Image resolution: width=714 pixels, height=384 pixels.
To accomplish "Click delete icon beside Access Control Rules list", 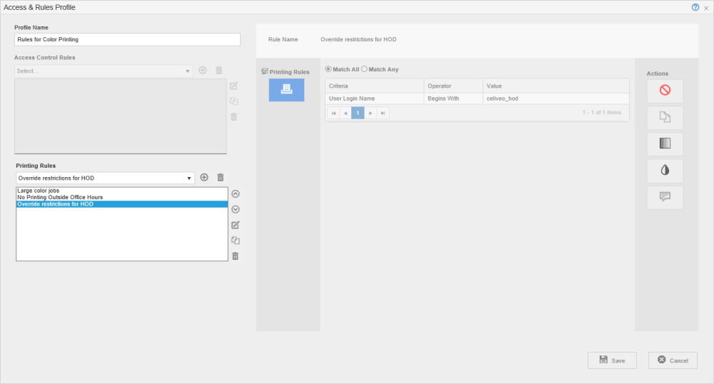I will click(234, 117).
